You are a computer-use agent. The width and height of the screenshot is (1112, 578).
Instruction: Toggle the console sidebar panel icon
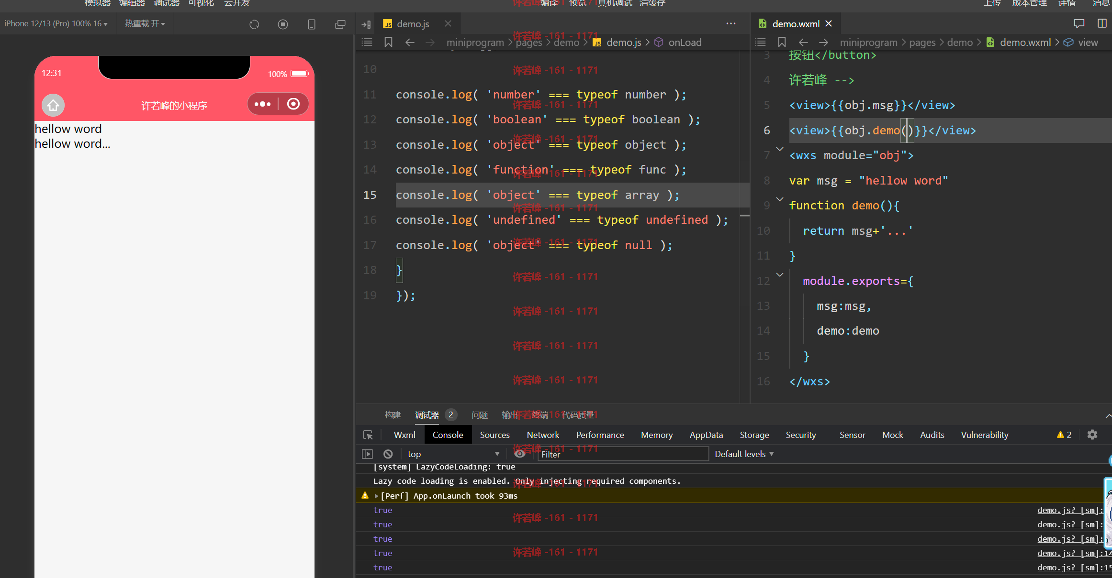click(367, 454)
